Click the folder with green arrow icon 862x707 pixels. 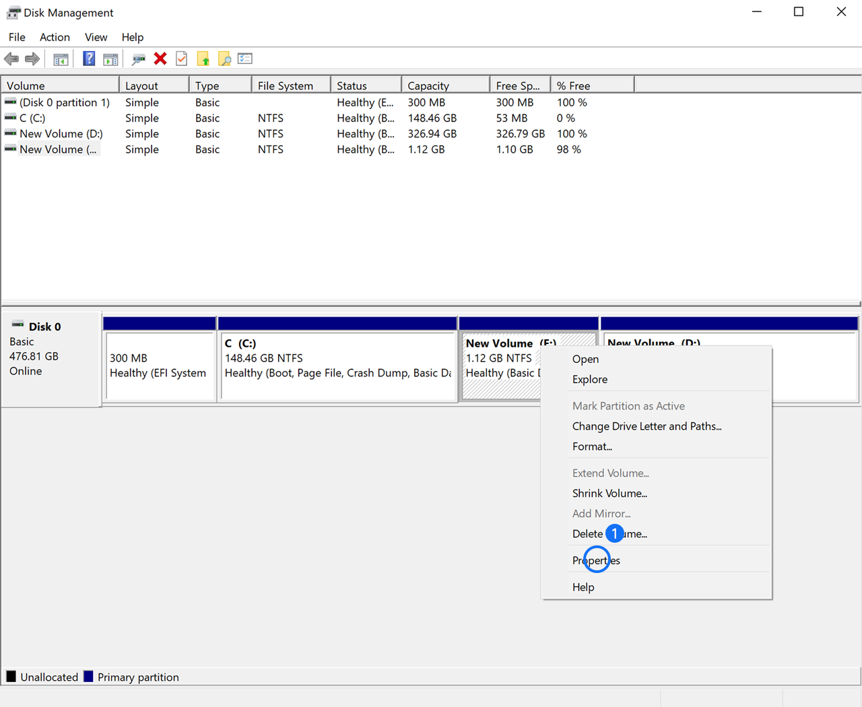203,59
